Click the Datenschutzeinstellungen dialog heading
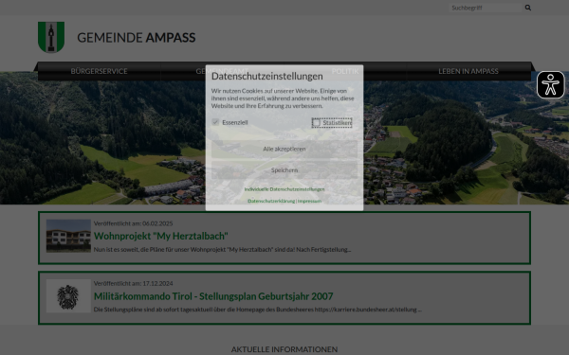The height and width of the screenshot is (355, 569). [x=267, y=76]
